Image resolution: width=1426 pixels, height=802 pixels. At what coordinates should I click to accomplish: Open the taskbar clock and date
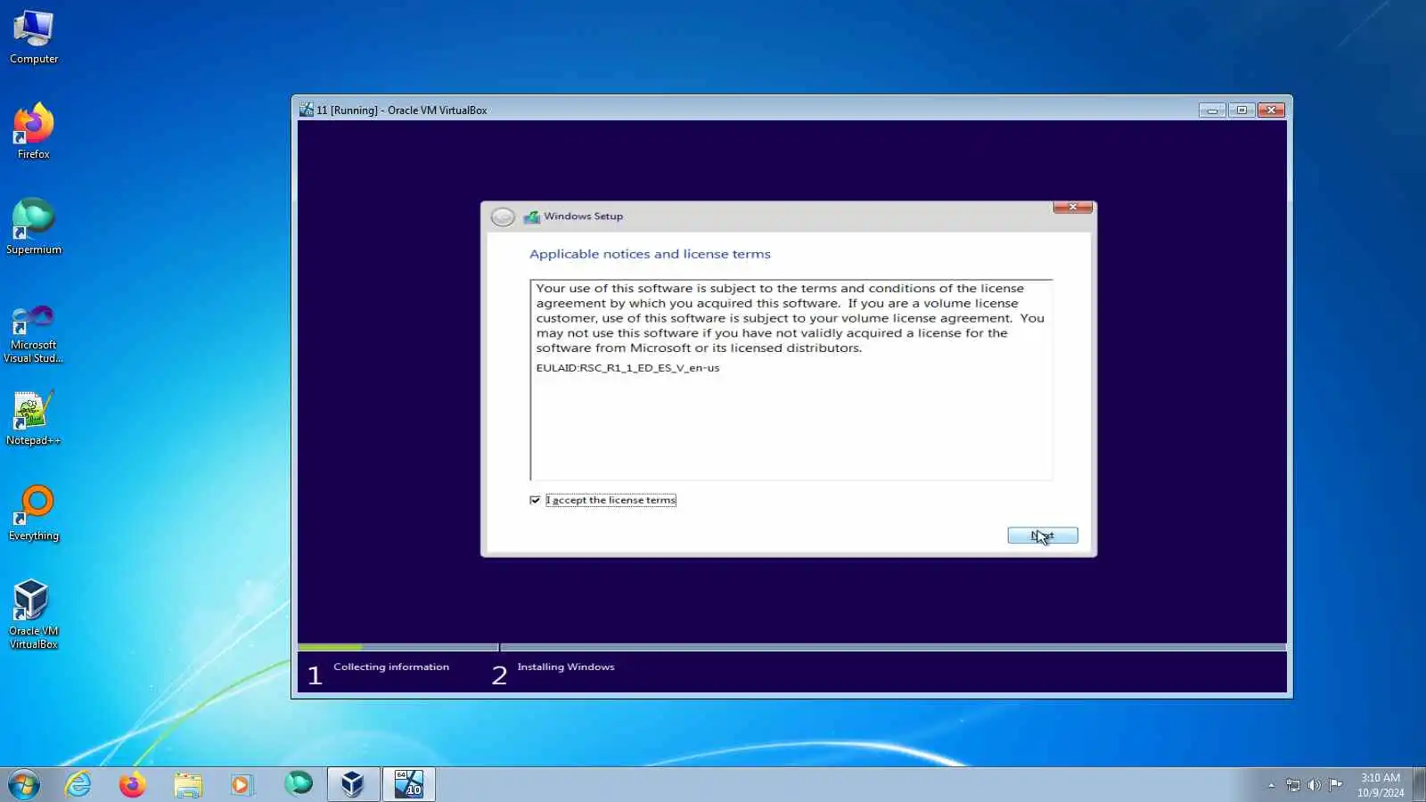coord(1381,785)
